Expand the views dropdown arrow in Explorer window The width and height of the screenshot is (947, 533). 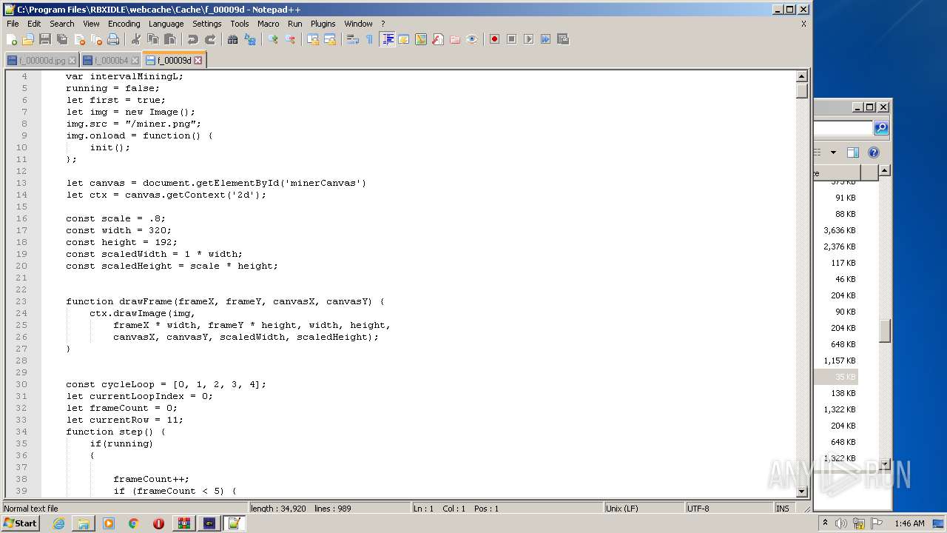(x=833, y=152)
